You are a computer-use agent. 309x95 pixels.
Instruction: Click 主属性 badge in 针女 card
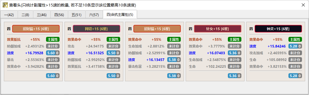coord(235,39)
